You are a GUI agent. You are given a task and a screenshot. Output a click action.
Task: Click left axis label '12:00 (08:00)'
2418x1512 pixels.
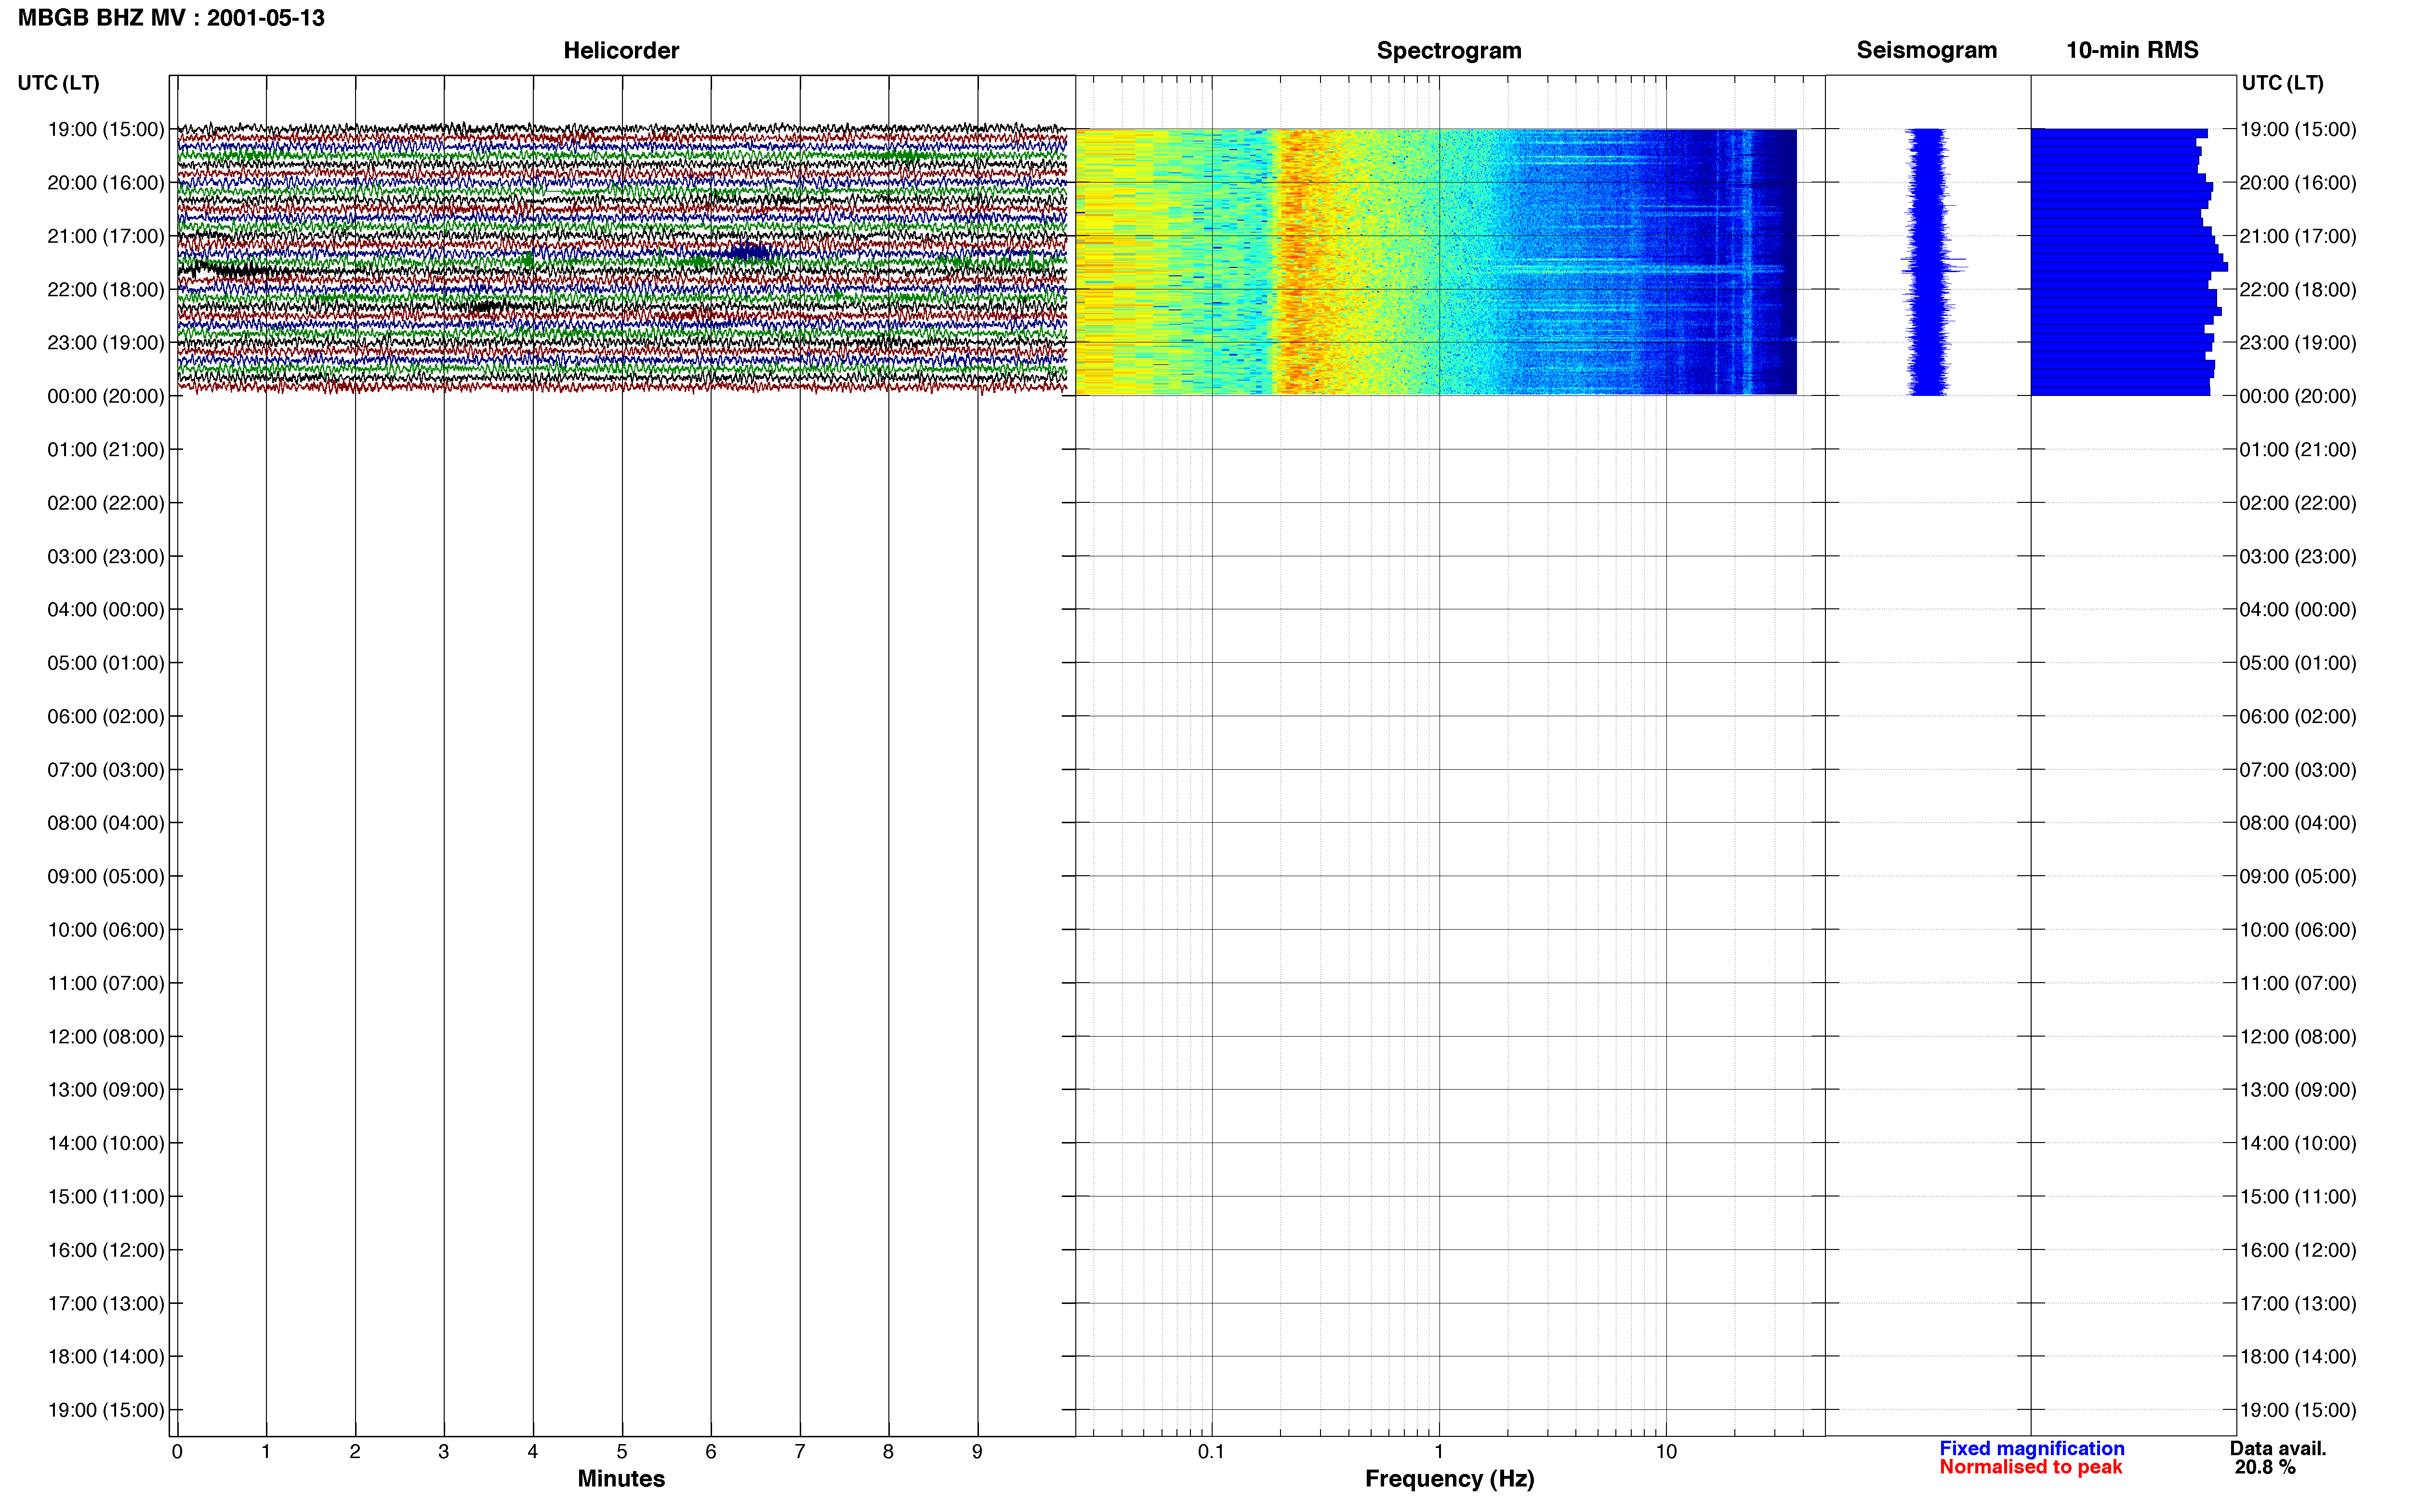coord(106,1036)
